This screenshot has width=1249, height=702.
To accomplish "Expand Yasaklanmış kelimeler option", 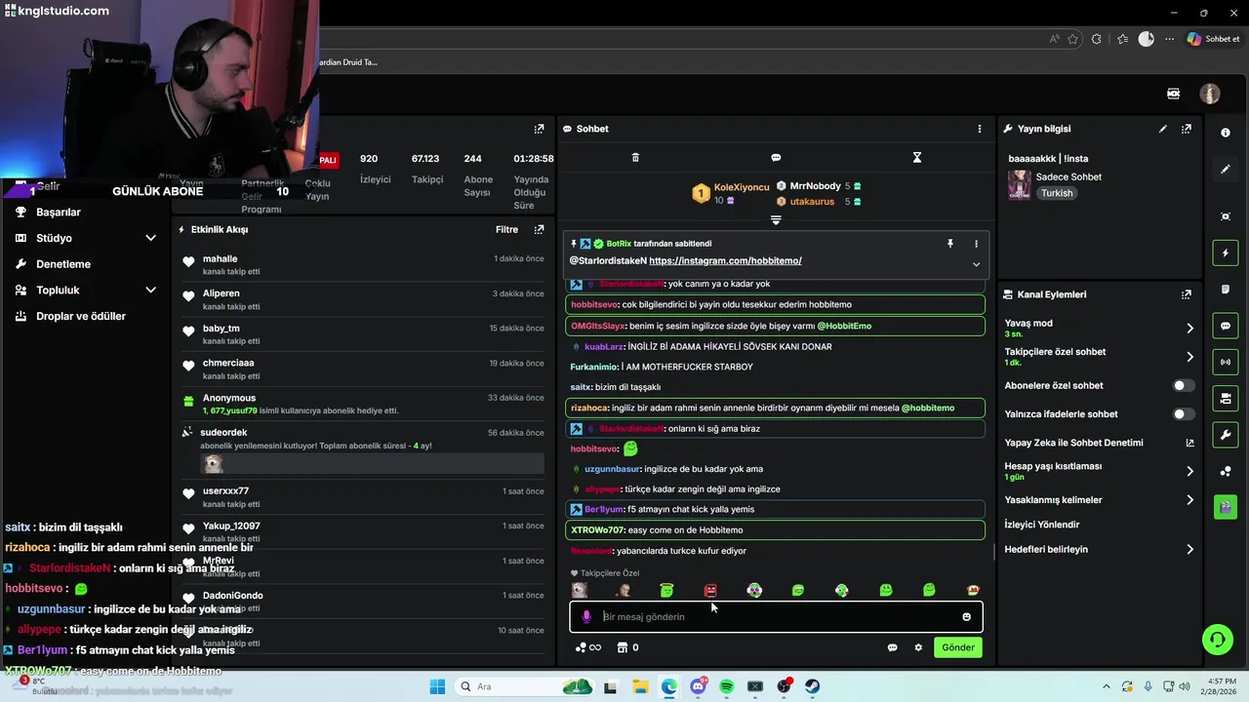I will pyautogui.click(x=1189, y=500).
